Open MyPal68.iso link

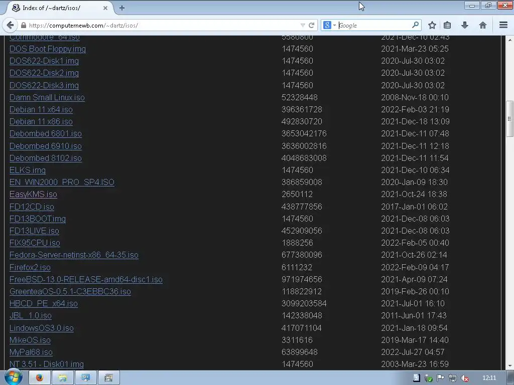[x=31, y=352]
